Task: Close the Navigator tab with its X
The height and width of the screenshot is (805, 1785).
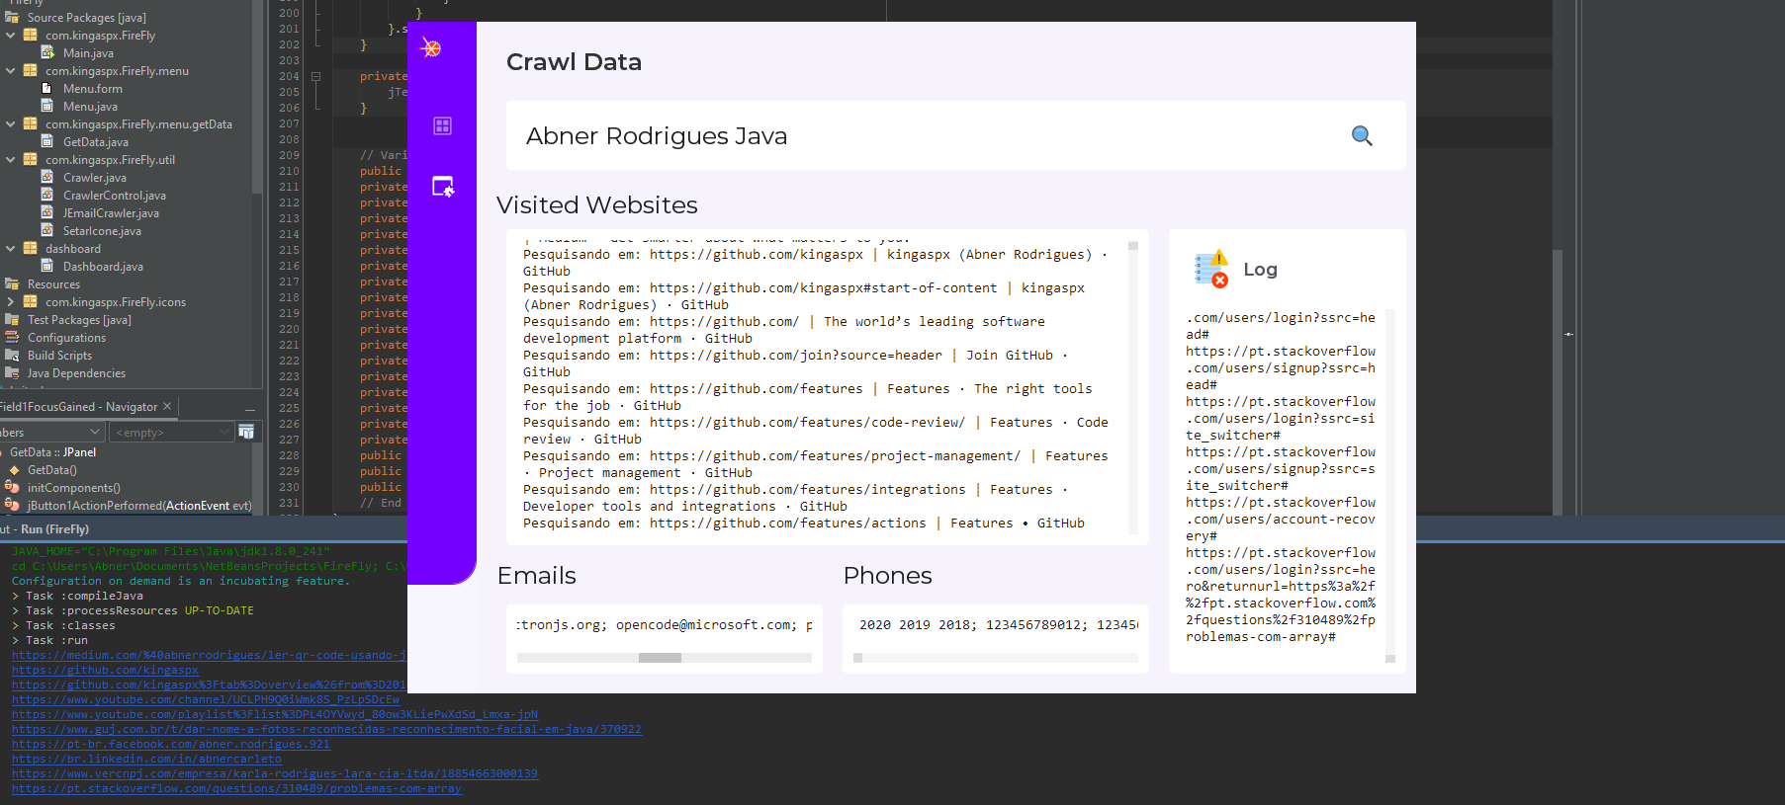Action: coord(167,406)
